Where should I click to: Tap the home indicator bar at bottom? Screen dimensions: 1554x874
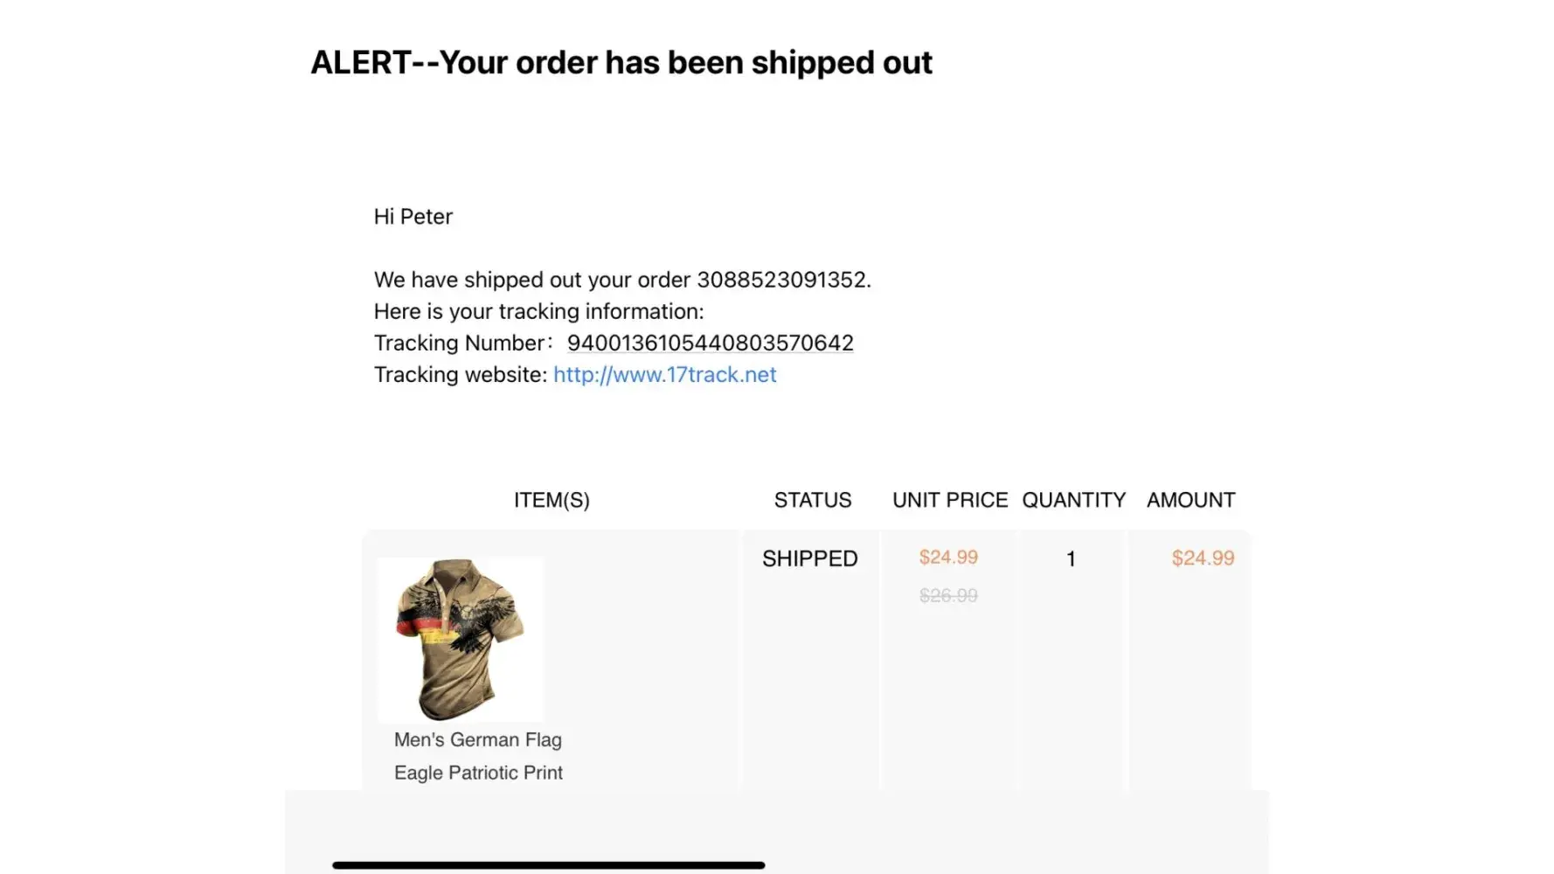pyautogui.click(x=548, y=865)
